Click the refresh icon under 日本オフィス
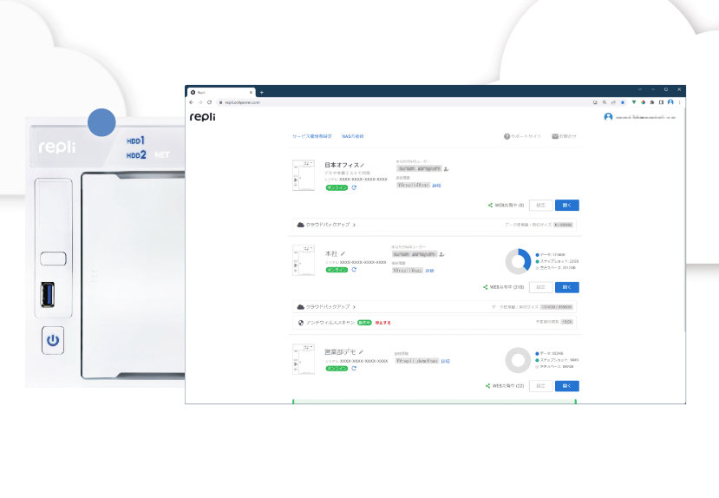The image size is (719, 498). [354, 187]
